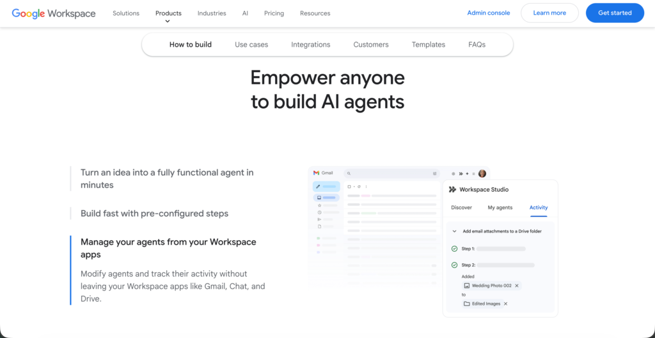The height and width of the screenshot is (338, 655).
Task: Click the Google Workspace logo
Action: 54,13
